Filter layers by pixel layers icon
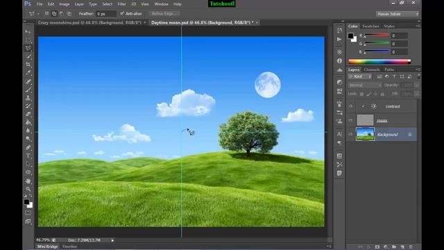444x250 pixels. (x=379, y=76)
